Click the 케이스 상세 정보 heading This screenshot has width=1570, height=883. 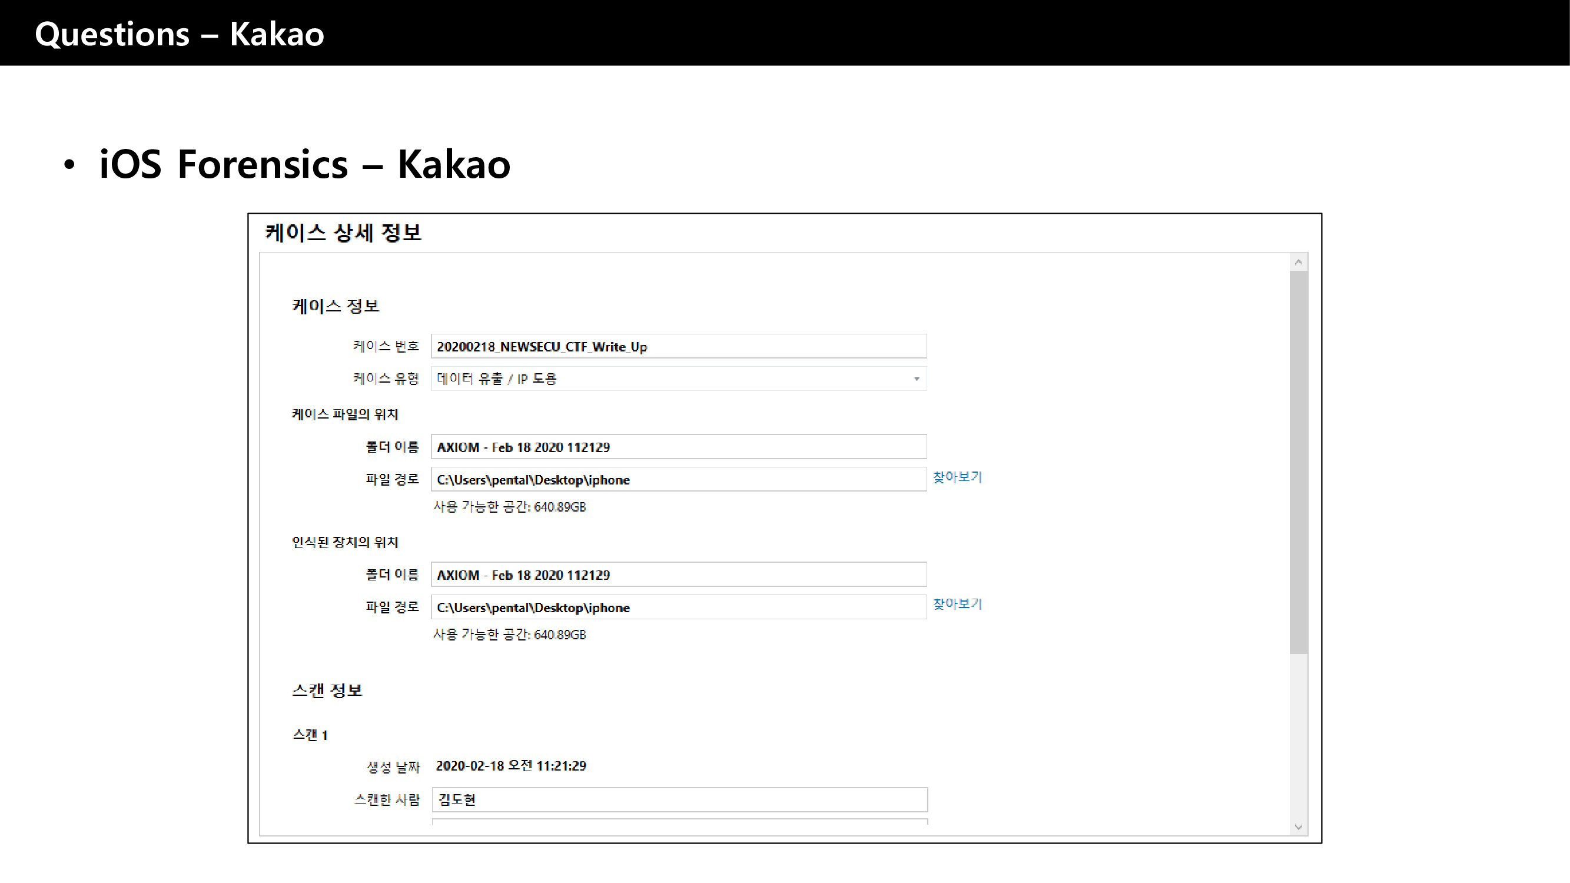tap(343, 233)
